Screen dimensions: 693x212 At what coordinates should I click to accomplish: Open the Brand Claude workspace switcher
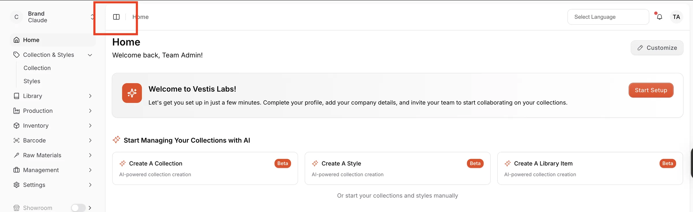click(x=53, y=17)
